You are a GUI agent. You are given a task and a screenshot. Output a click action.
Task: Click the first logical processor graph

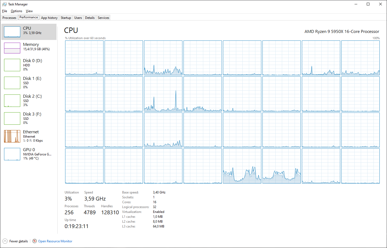coord(84,58)
